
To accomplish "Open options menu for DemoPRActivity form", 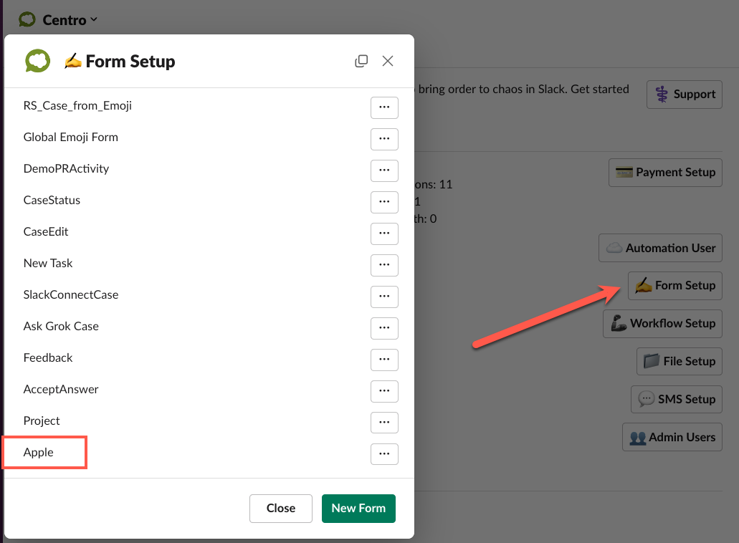I will [x=384, y=171].
